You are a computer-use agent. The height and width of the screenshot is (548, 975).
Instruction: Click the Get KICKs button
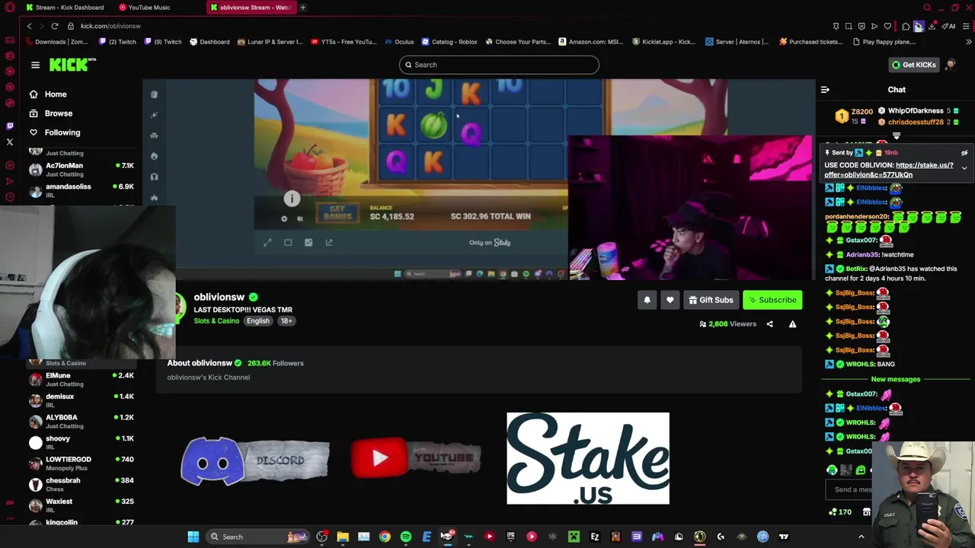(x=913, y=65)
